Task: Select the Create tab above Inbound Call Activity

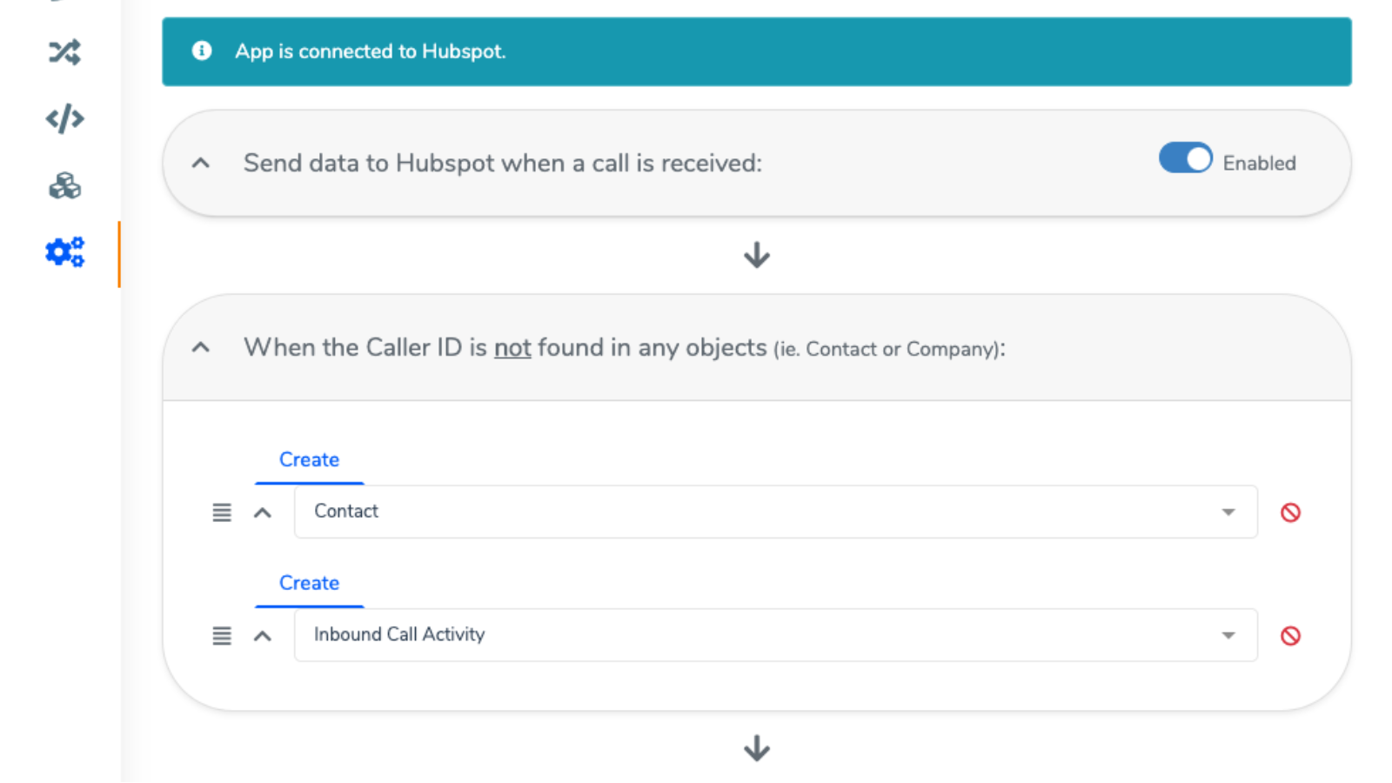Action: 309,584
